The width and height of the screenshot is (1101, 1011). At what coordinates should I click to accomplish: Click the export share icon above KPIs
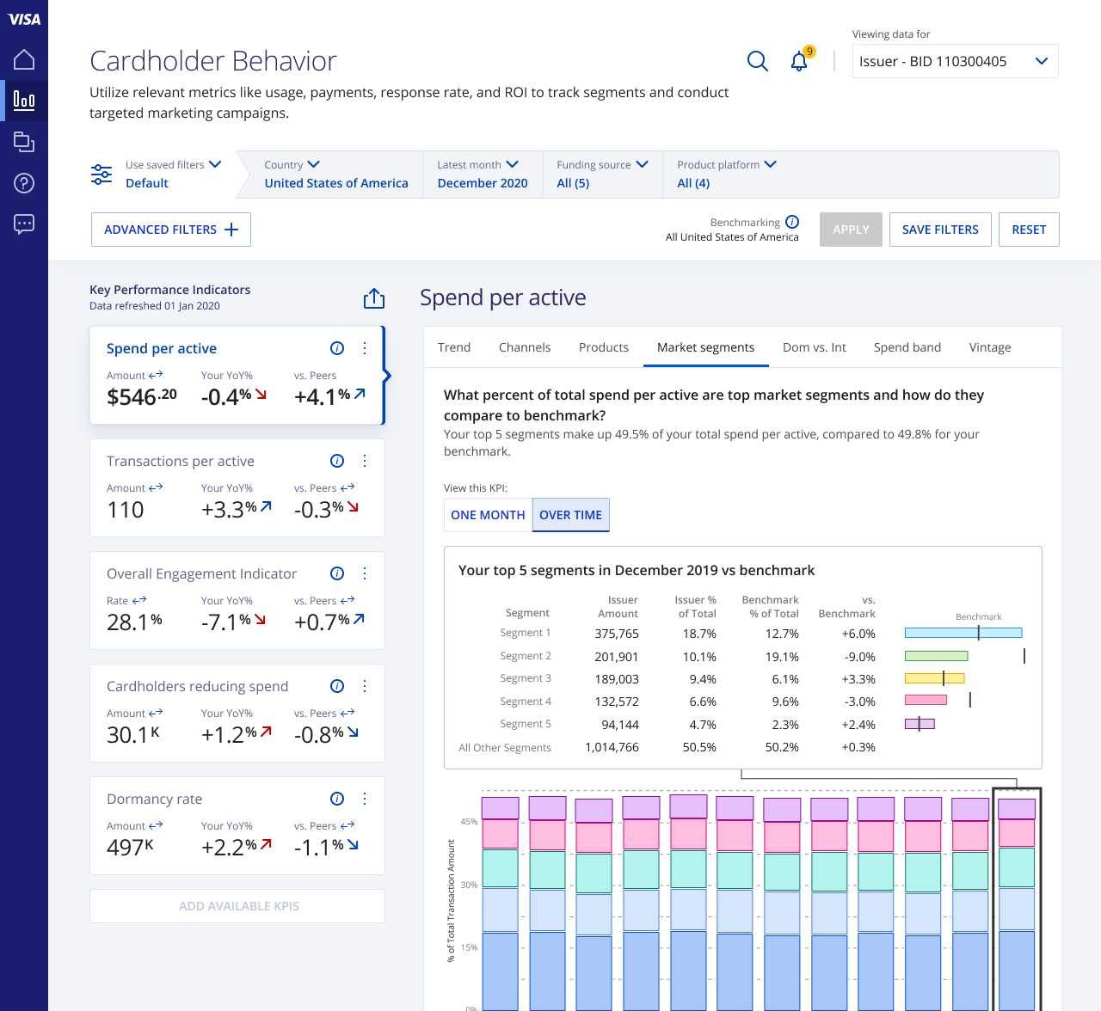tap(373, 298)
